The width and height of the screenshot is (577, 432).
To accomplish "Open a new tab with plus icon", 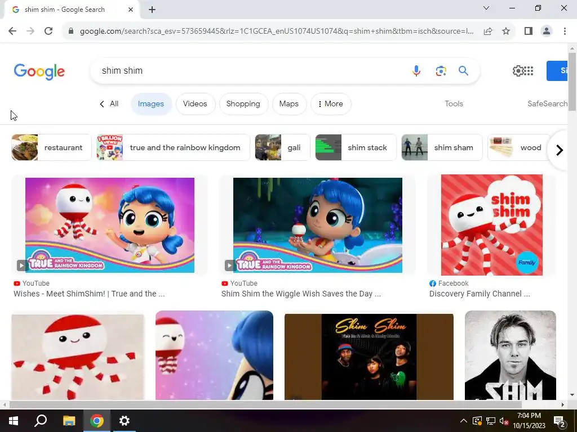I will coord(152,10).
